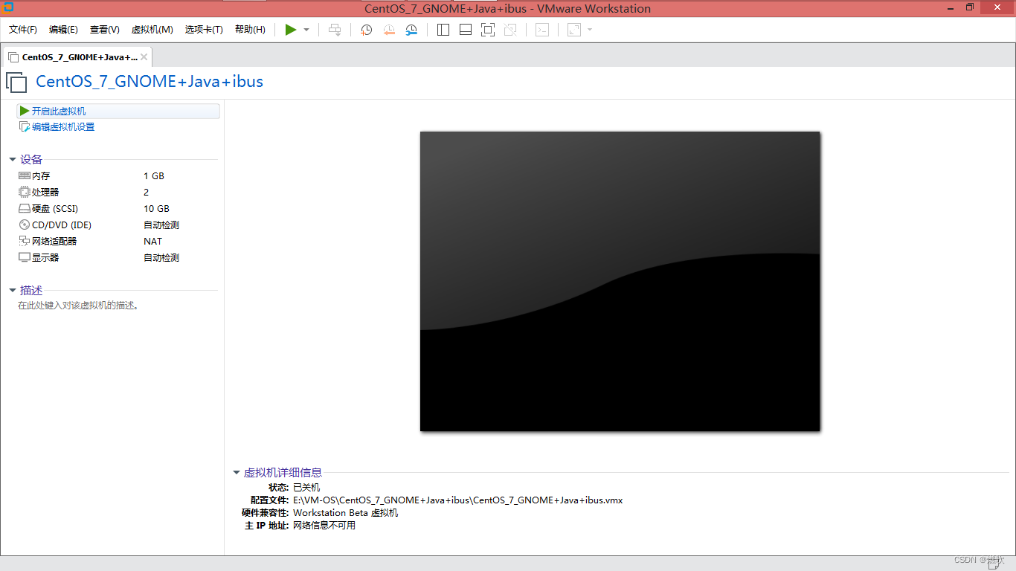Enter full screen mode icon
The image size is (1016, 571).
(488, 30)
